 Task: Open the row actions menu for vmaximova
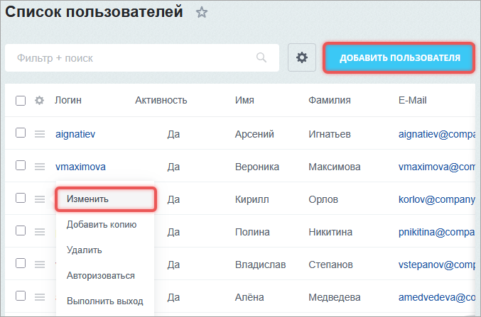point(40,167)
